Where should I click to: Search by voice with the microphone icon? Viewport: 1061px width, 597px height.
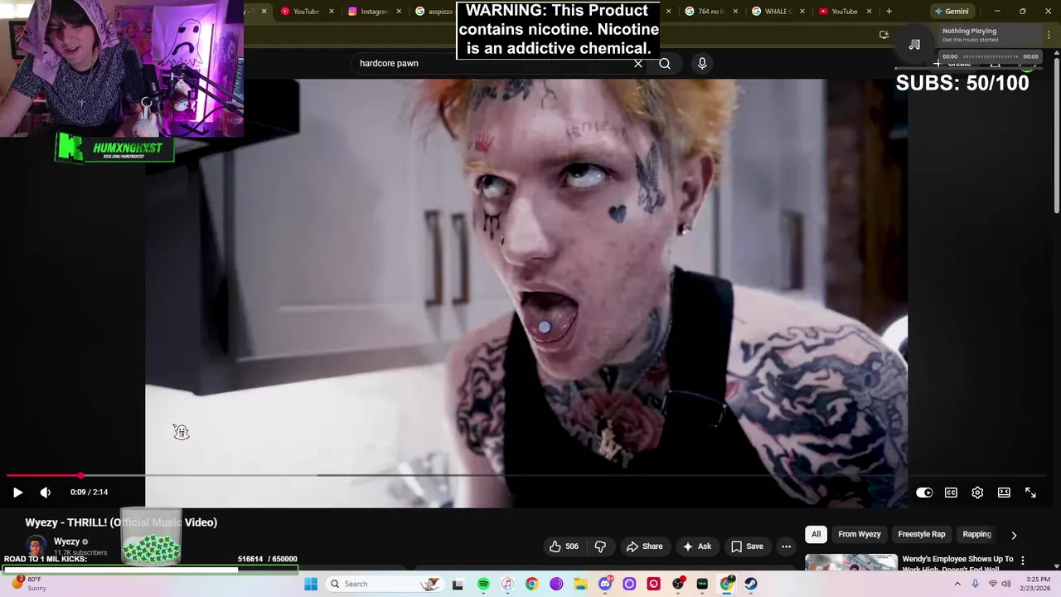[x=702, y=63]
